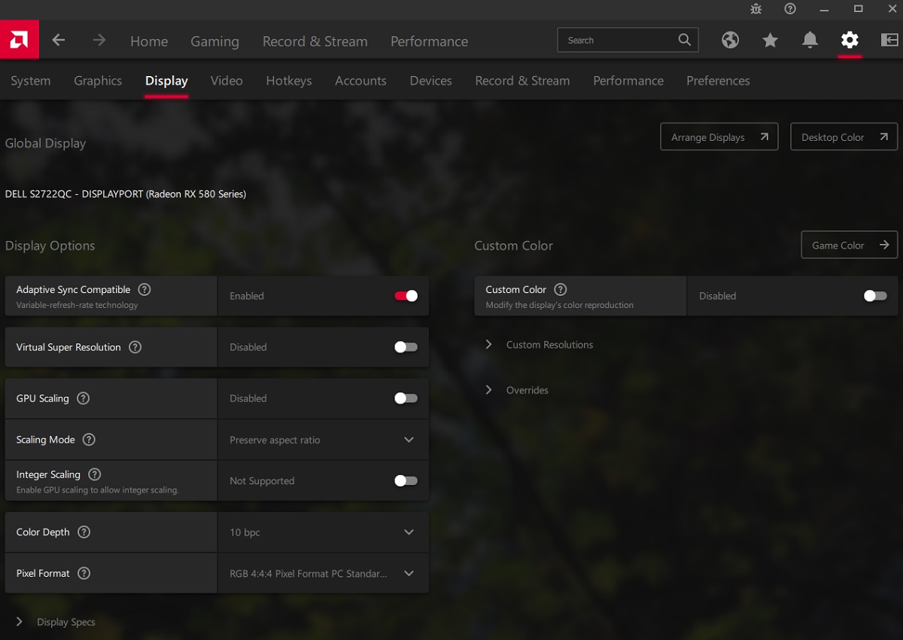Open top Performance menu
This screenshot has height=640, width=903.
coord(429,41)
